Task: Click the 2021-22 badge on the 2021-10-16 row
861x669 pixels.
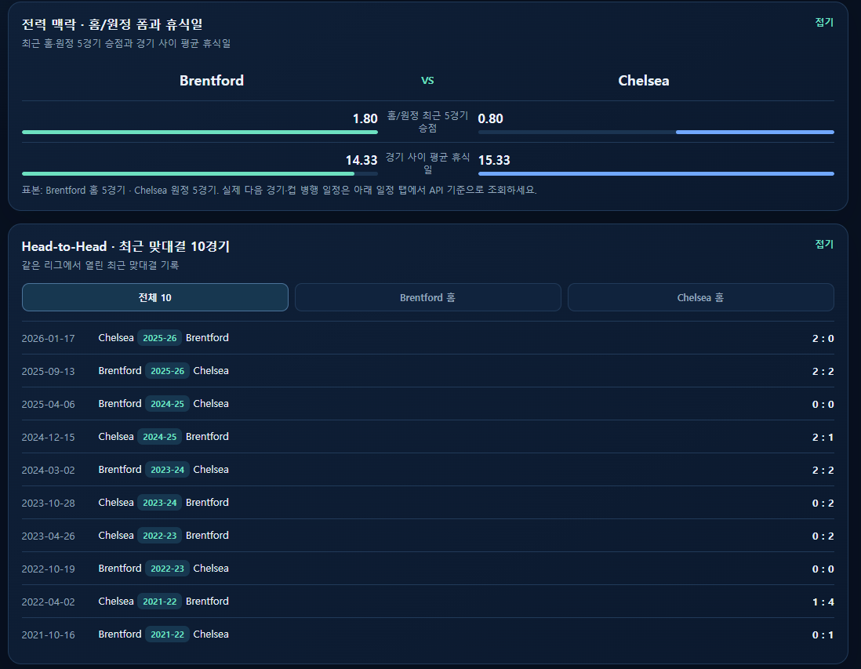Action: (x=168, y=634)
